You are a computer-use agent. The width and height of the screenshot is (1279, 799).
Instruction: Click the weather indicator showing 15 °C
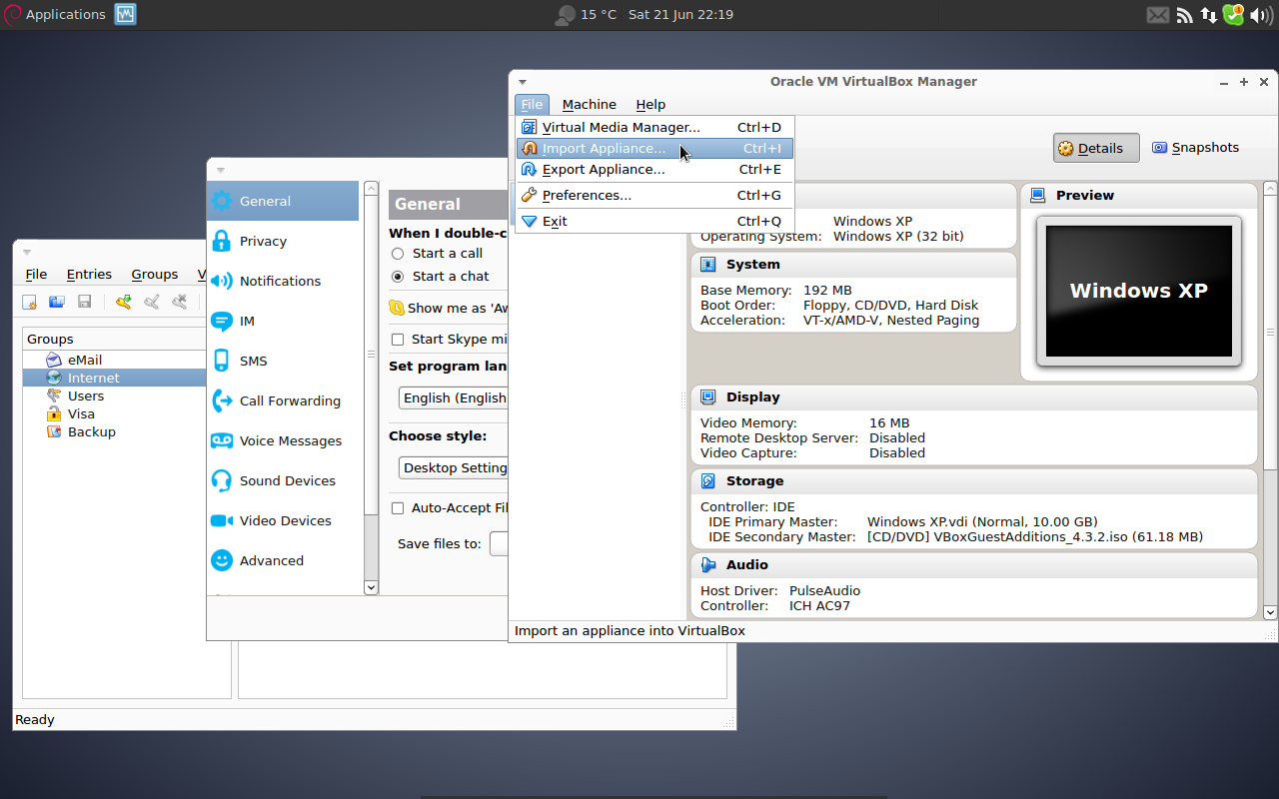coord(586,14)
